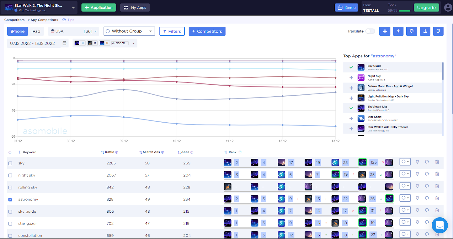Refresh the night sky keyword row

pos(427,174)
